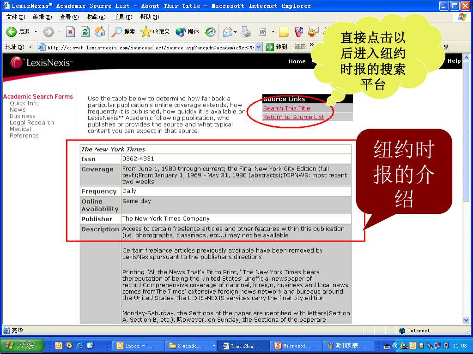Image resolution: width=473 pixels, height=354 pixels.
Task: Expand the Mail button dropdown arrow
Action: 235,32
